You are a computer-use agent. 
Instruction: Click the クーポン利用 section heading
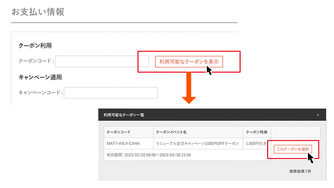(35, 46)
